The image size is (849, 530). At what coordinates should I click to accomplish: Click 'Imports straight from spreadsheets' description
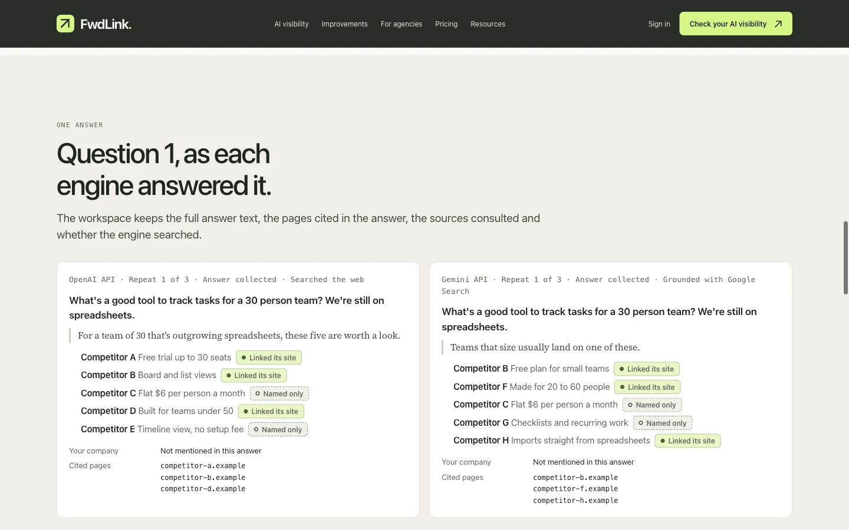click(581, 440)
